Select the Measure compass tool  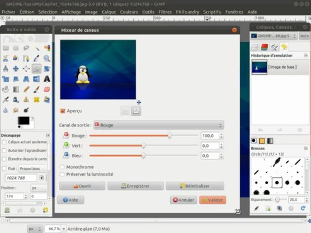[x=6, y=69]
